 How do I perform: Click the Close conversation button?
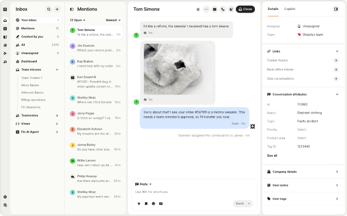(x=245, y=9)
